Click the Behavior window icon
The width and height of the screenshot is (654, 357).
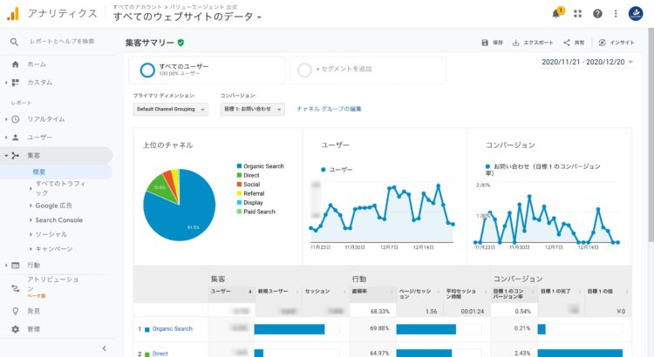coord(16,266)
